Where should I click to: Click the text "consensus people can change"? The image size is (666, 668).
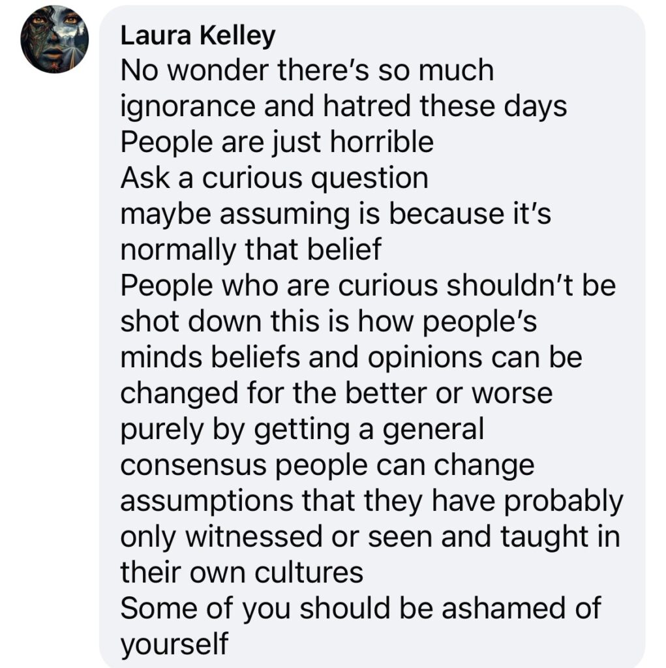tap(327, 465)
